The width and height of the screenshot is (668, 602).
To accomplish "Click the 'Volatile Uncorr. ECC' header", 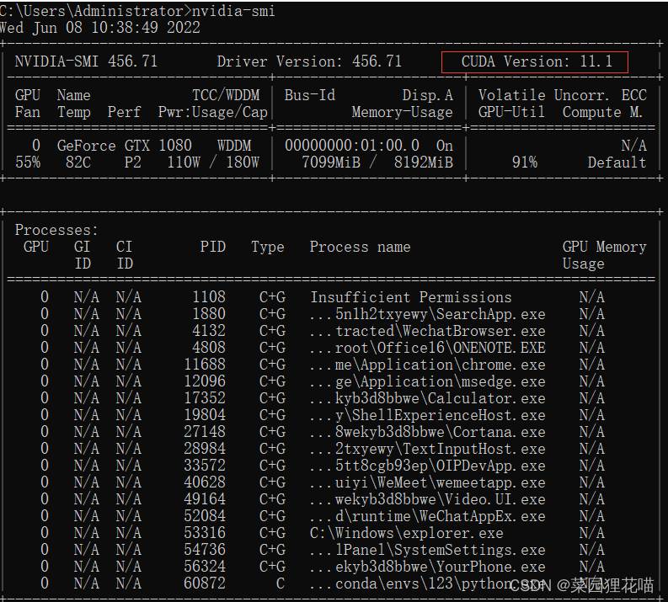I will [563, 95].
